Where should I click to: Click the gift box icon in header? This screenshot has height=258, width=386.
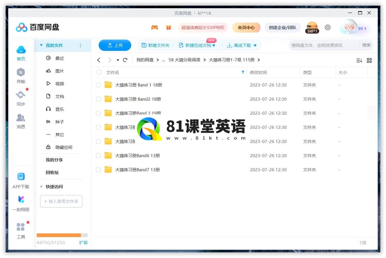click(x=169, y=27)
